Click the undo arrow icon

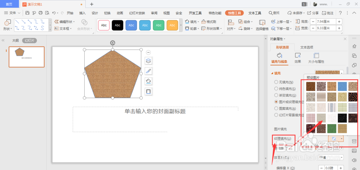(54, 13)
